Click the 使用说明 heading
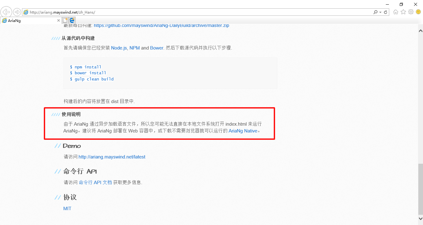423x225 pixels. pyautogui.click(x=71, y=115)
